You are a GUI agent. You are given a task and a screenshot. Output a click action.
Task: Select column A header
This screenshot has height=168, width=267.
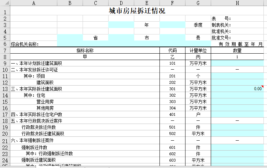(x=33, y=3)
